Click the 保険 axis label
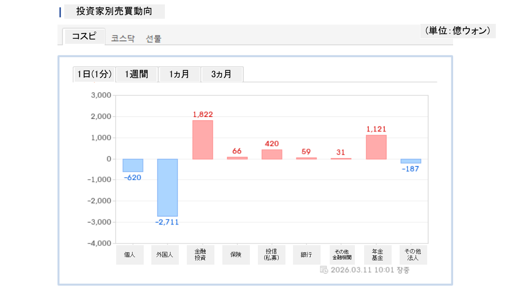This screenshot has height=287, width=511. pos(236,255)
